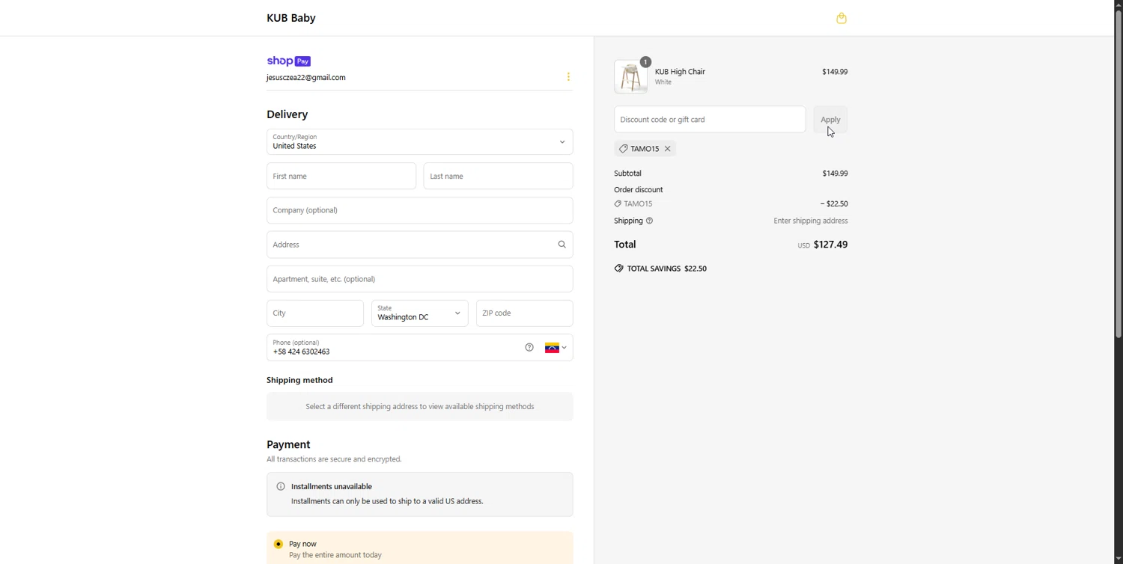1123x564 pixels.
Task: Remove the TAMO15 discount tag
Action: 667,149
